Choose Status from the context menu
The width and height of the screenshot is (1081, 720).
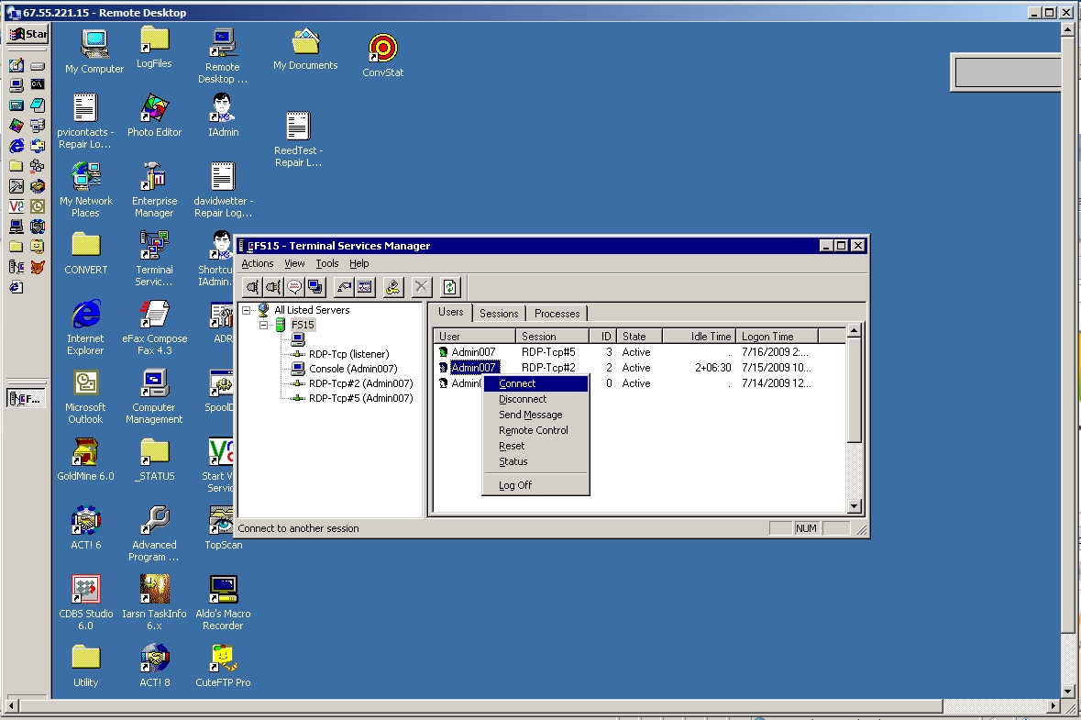click(535, 461)
